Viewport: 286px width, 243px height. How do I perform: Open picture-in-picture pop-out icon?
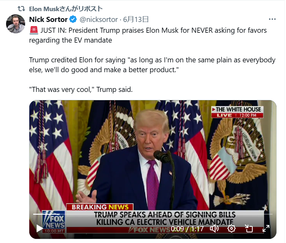pyautogui.click(x=249, y=228)
